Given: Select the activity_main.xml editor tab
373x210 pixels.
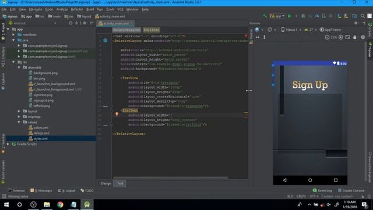Looking at the screenshot, I should coord(116,23).
